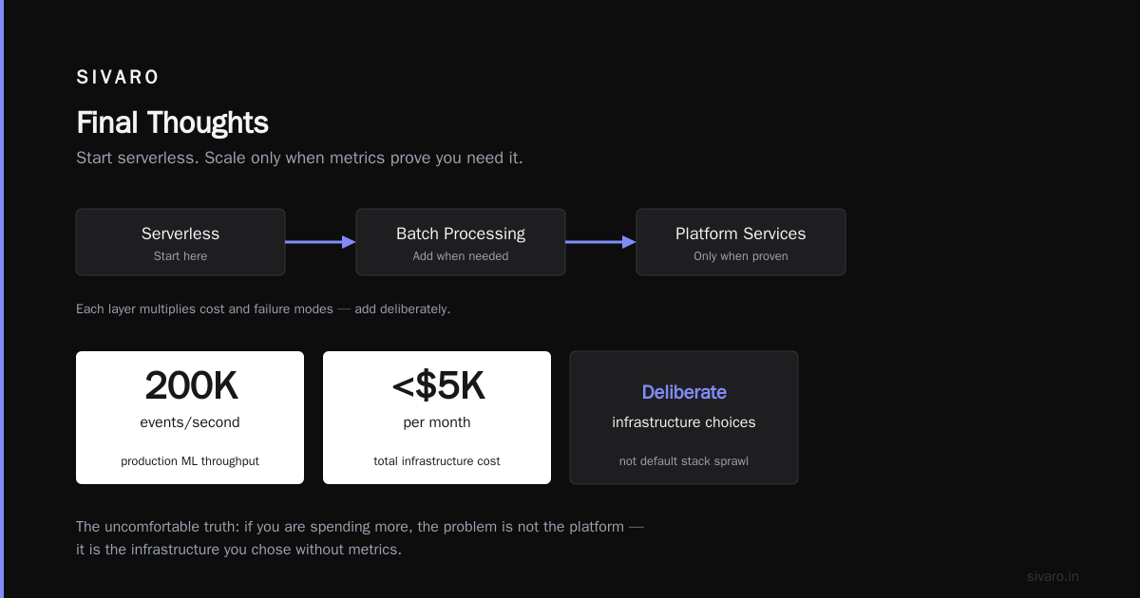Screen dimensions: 1140x598
Task: Open the <$5K per month stat card
Action: click(437, 418)
